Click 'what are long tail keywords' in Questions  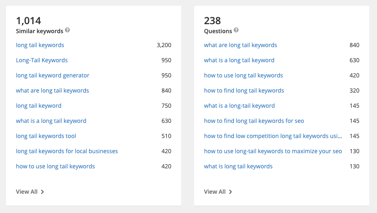[240, 45]
